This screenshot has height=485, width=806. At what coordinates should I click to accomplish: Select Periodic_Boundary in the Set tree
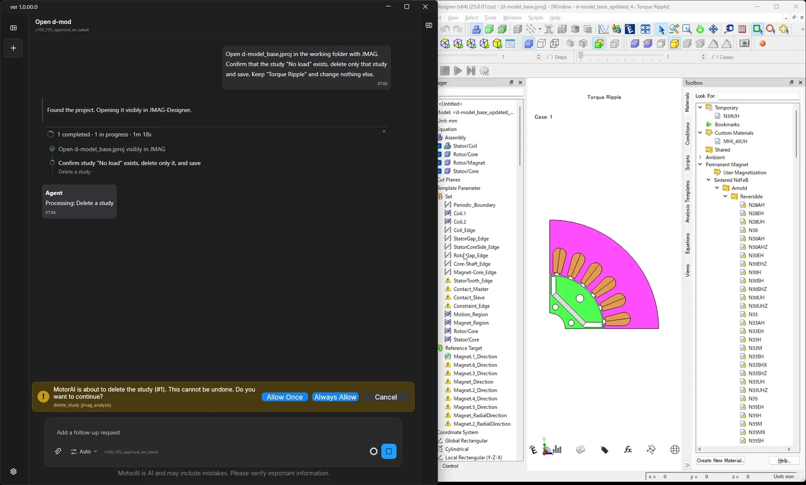coord(475,205)
